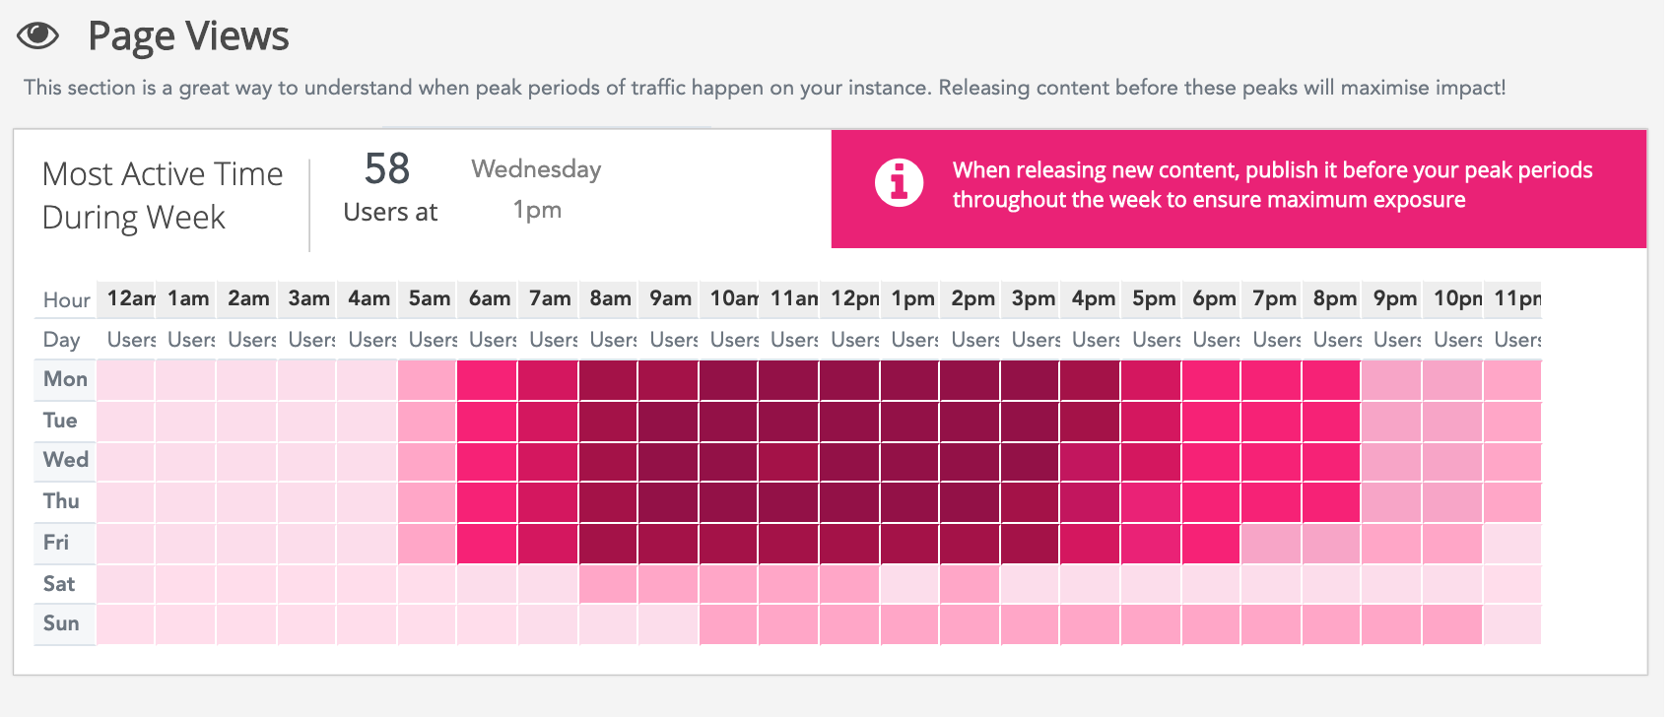Click the eye icon beside Page Views

click(x=38, y=36)
